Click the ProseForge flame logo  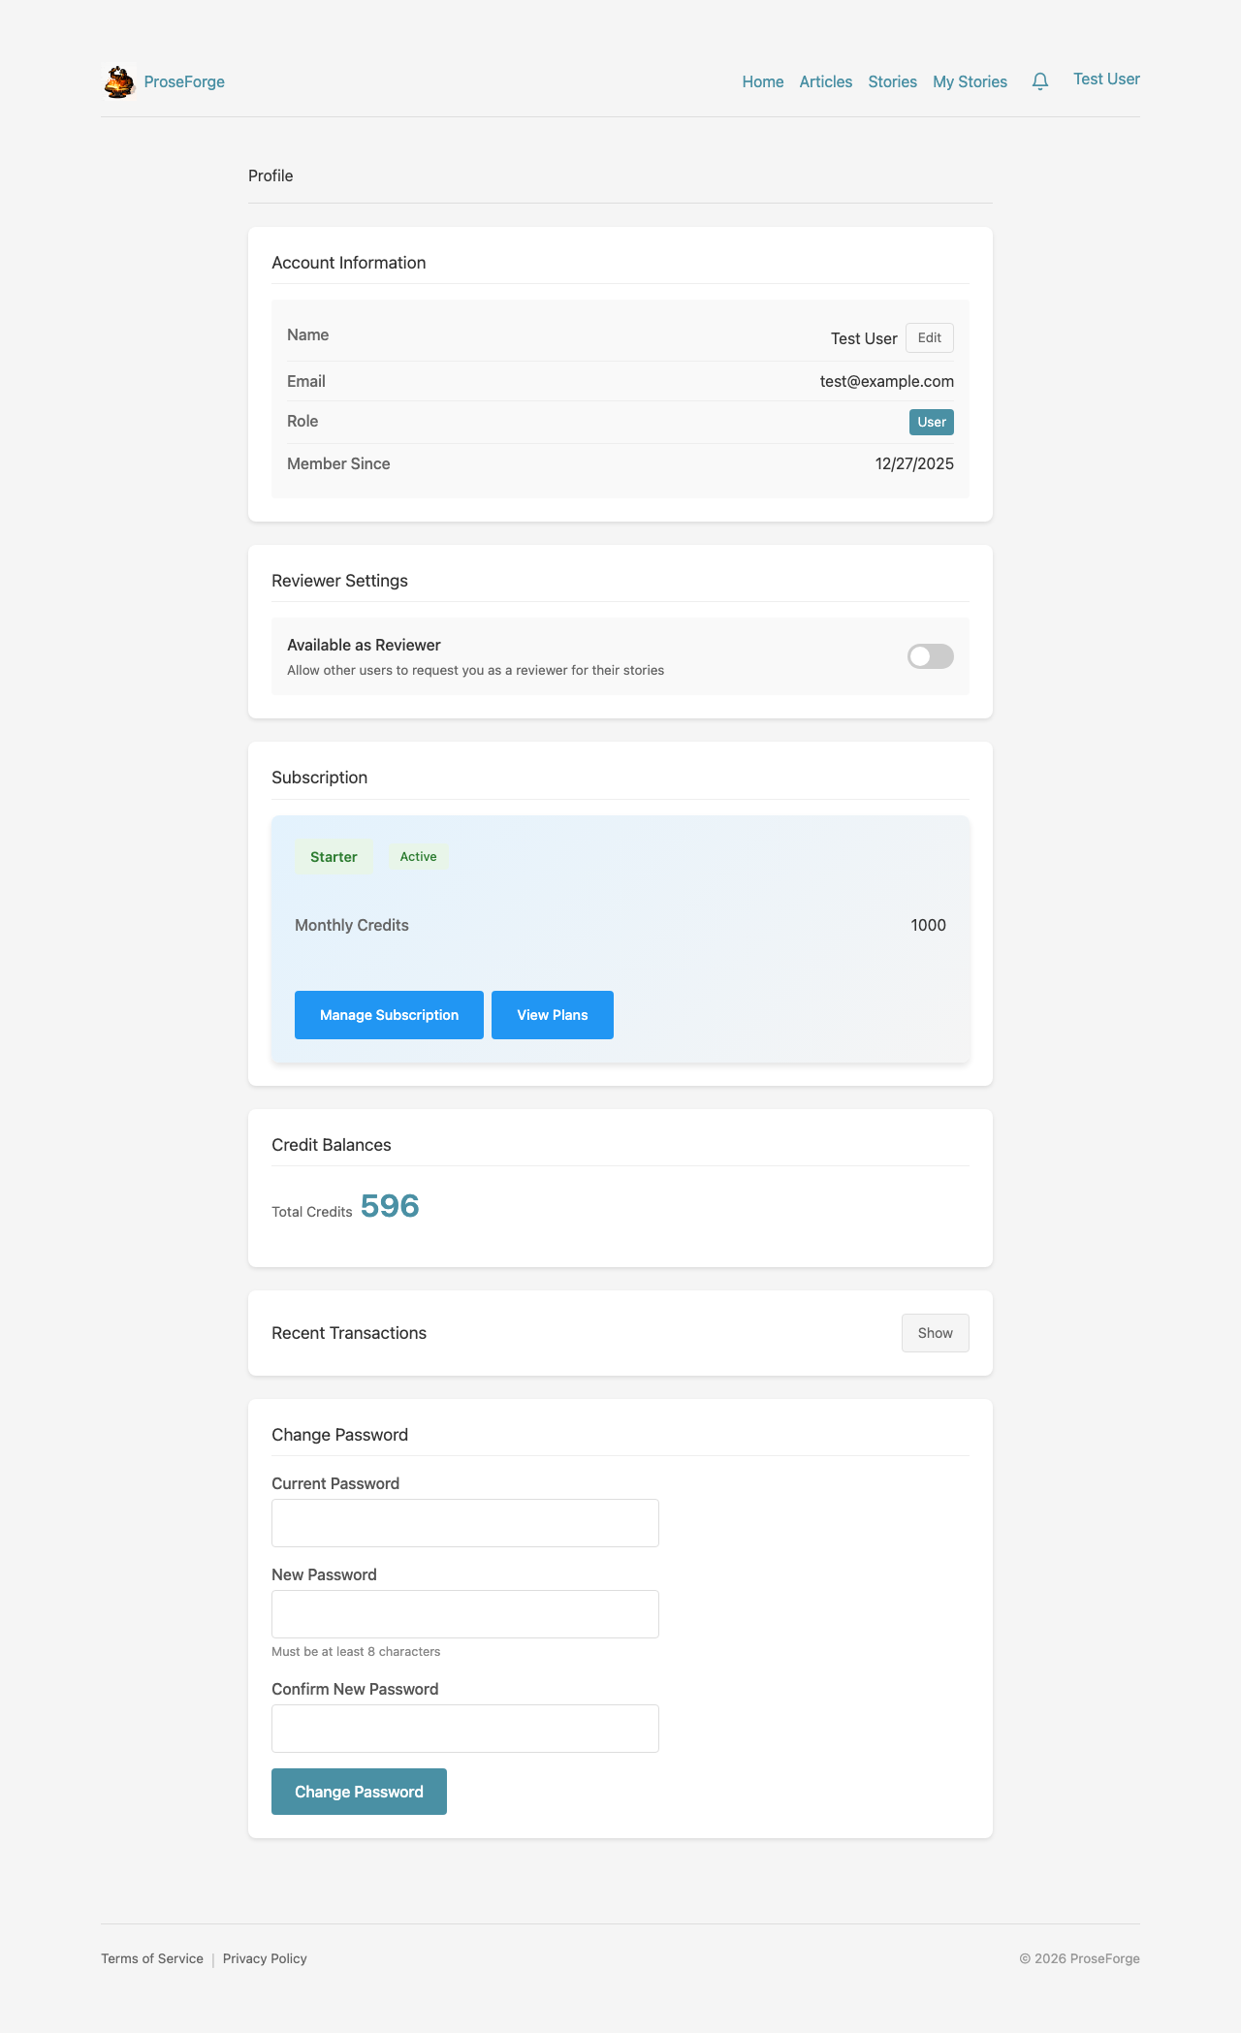118,81
